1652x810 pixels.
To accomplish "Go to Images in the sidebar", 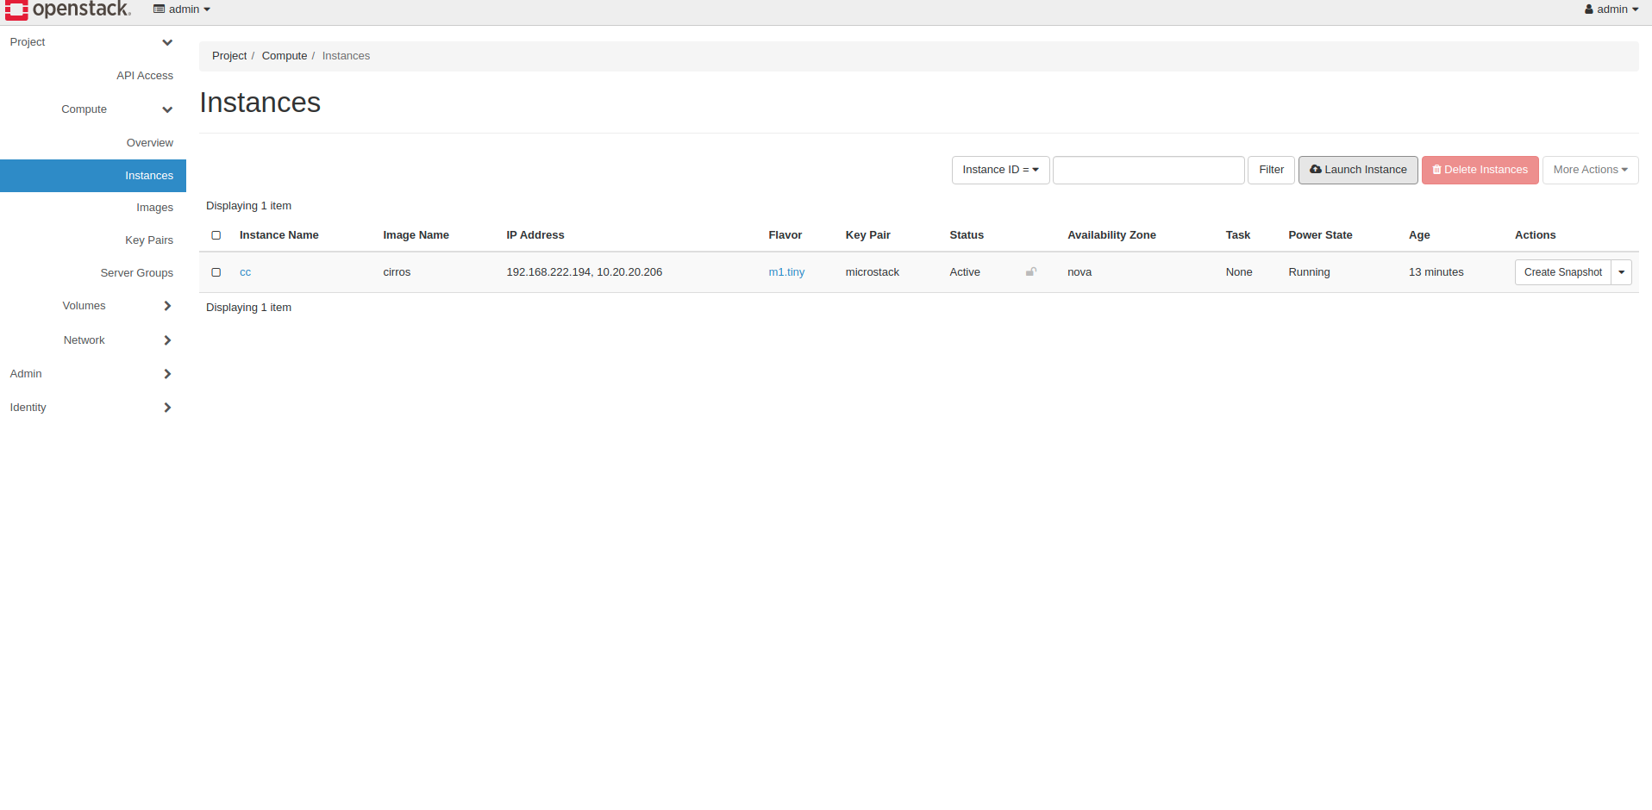I will click(x=154, y=208).
